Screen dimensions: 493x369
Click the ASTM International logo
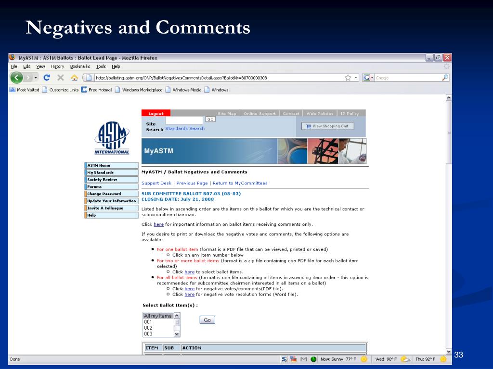[x=112, y=138]
